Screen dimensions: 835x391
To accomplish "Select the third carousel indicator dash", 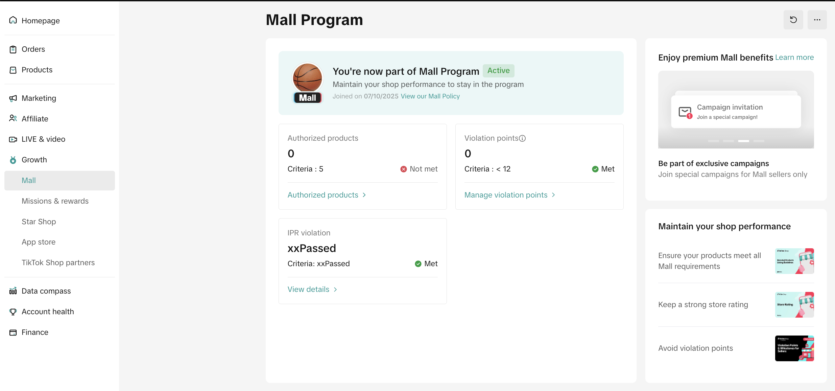I will coord(743,141).
